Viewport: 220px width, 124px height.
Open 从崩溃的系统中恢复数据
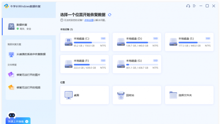(29, 54)
